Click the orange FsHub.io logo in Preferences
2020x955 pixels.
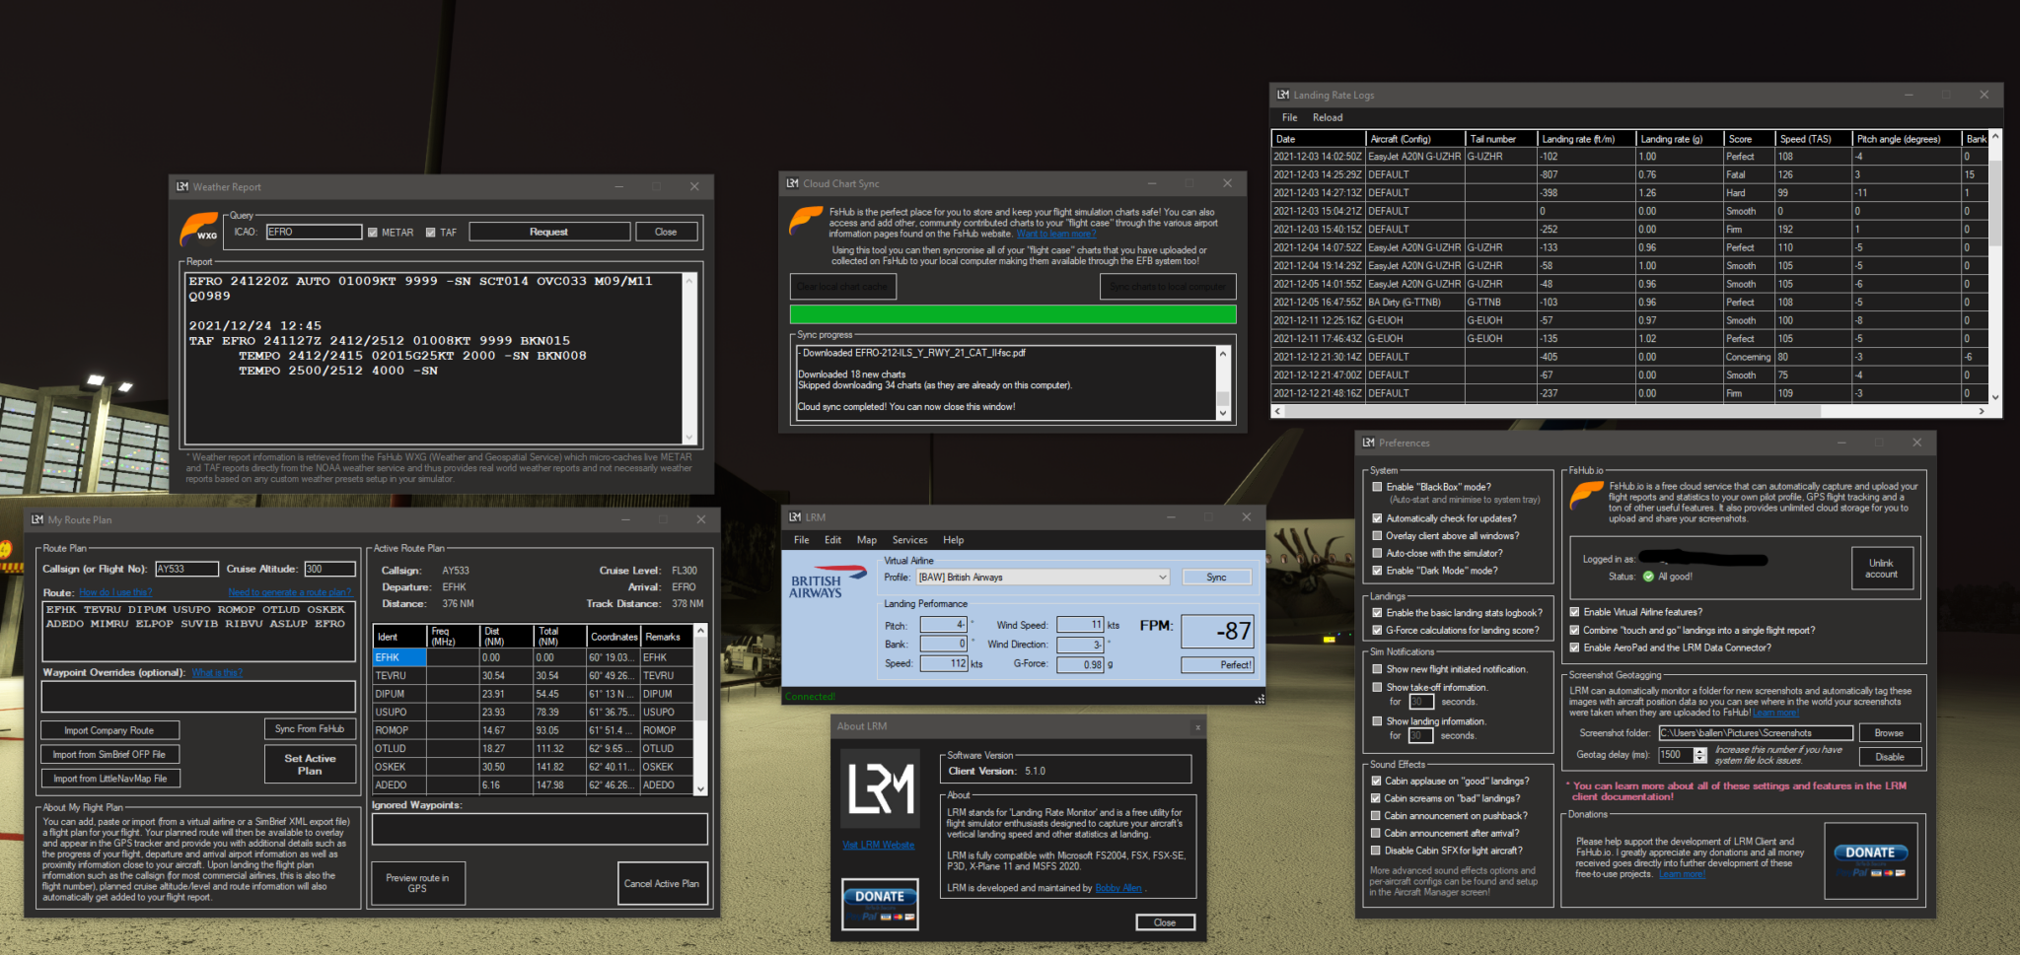click(1586, 495)
